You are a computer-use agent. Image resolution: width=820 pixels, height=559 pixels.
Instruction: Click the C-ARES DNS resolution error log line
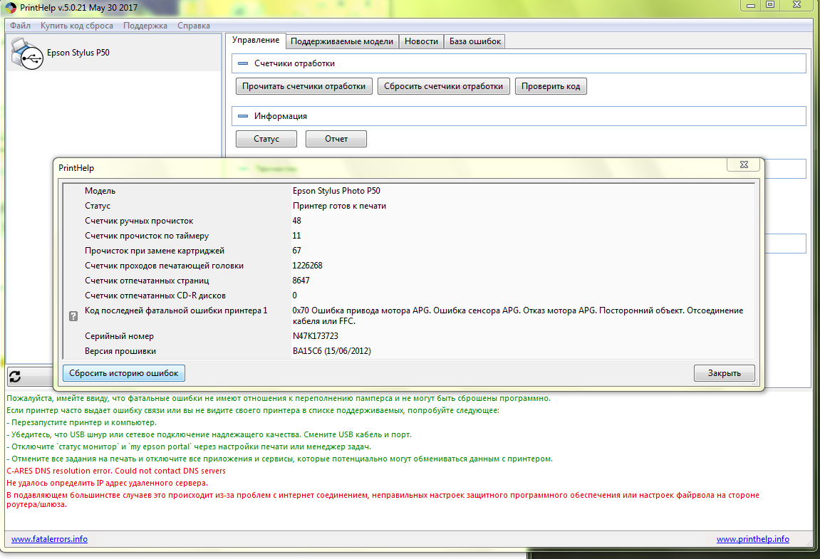116,471
